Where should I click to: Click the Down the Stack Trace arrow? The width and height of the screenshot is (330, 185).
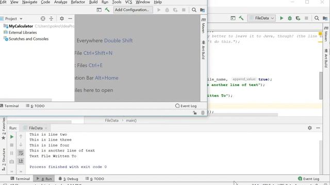coord(21,144)
